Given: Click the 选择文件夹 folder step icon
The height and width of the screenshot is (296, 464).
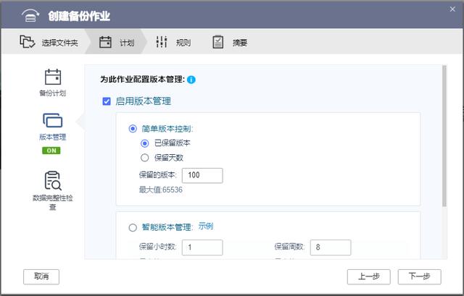Looking at the screenshot, I should coord(28,42).
